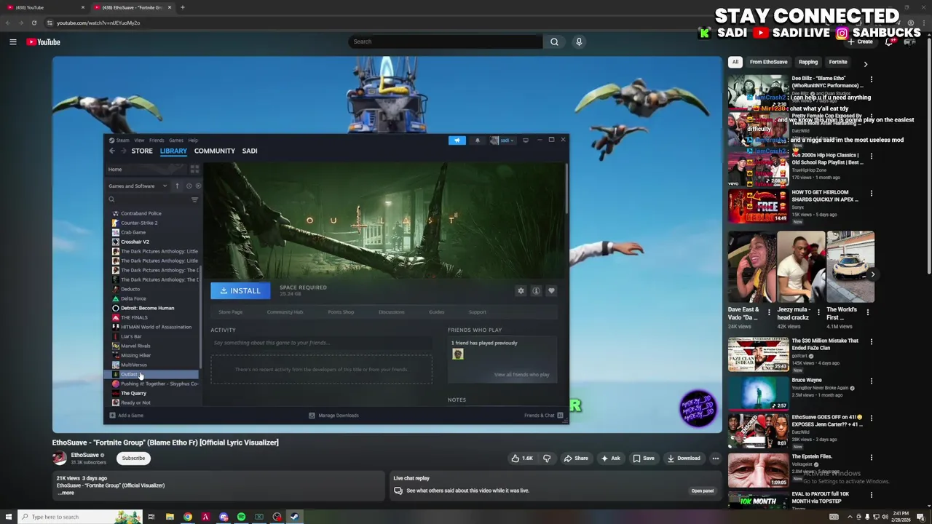Image resolution: width=932 pixels, height=524 pixels.
Task: Open Outlast Store Page link
Action: tap(231, 312)
